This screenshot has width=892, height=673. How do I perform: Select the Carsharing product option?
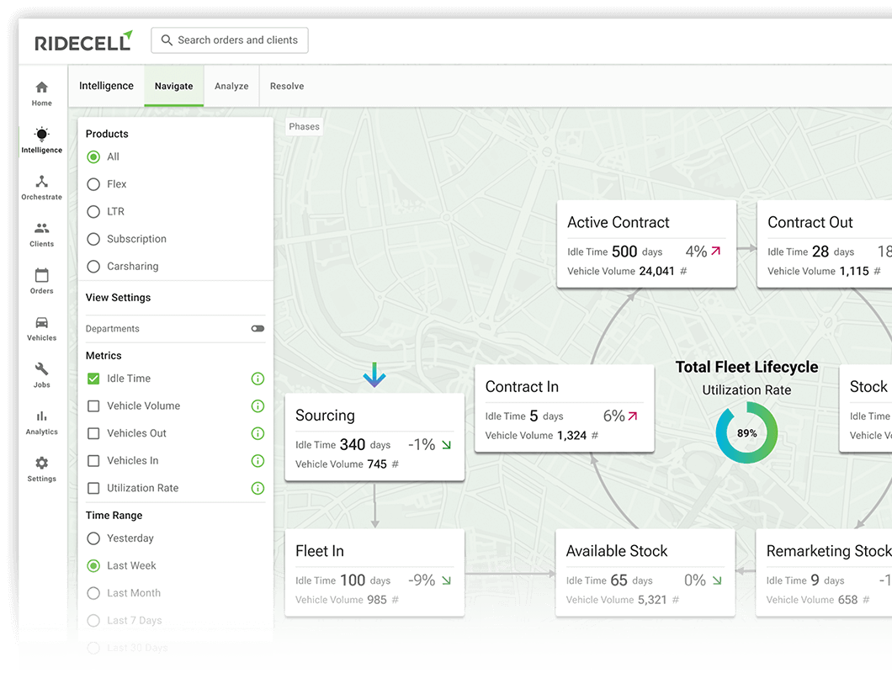click(x=93, y=266)
